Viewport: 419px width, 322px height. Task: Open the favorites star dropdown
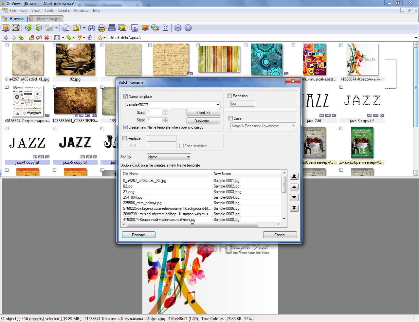102,38
